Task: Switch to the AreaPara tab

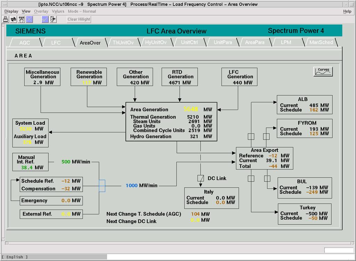Action: (x=255, y=42)
